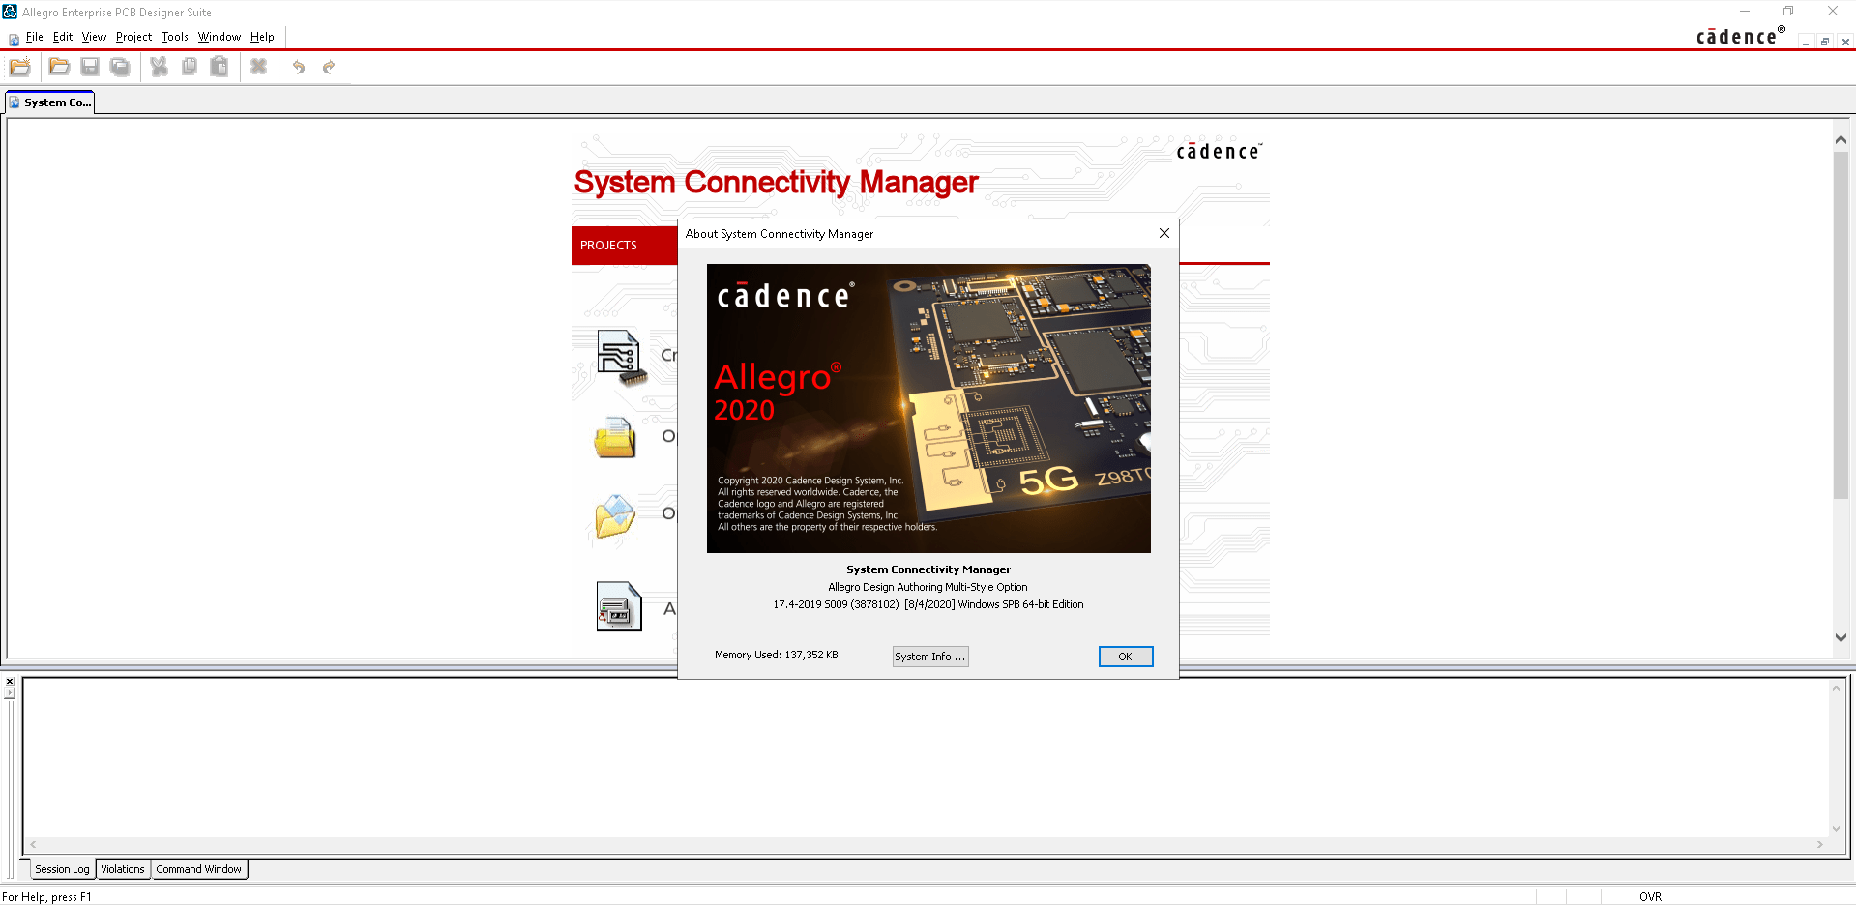
Task: Switch to the Violations tab
Action: point(123,869)
